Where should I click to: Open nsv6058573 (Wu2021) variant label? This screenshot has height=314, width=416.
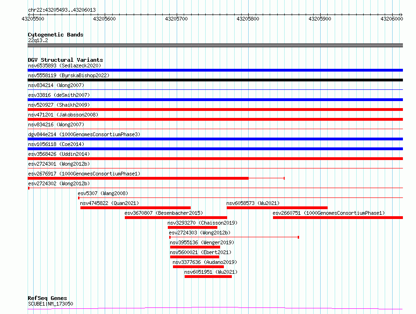pos(253,203)
